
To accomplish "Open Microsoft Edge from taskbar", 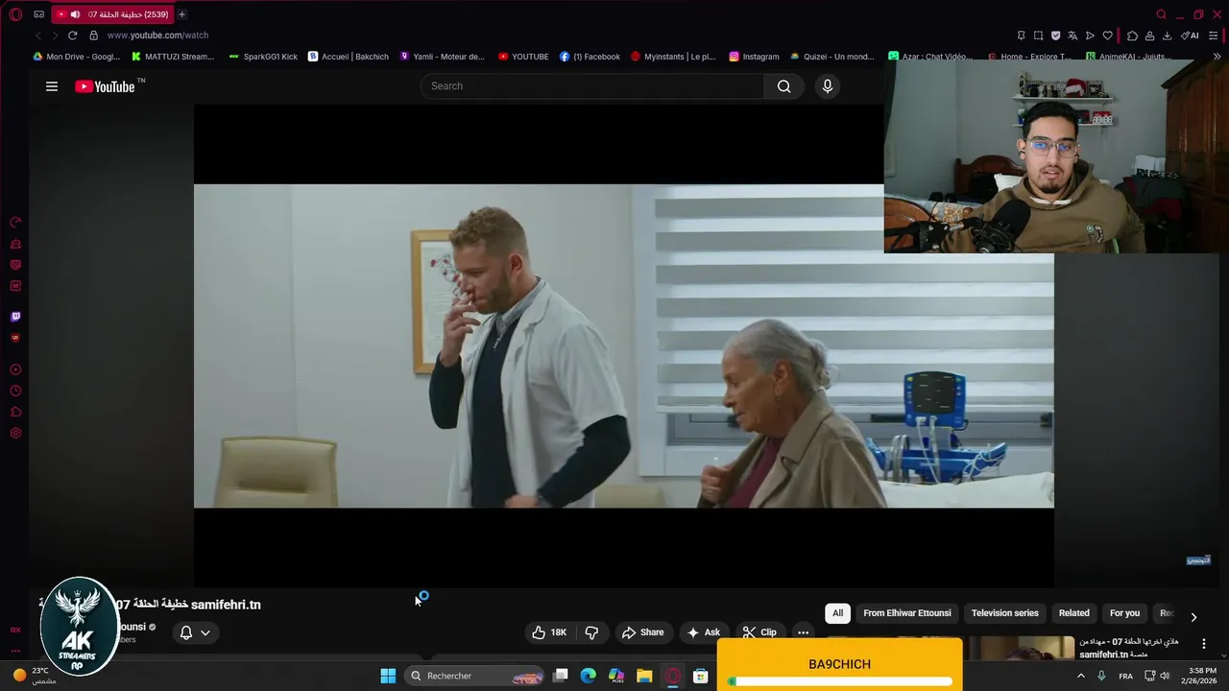I will click(589, 676).
